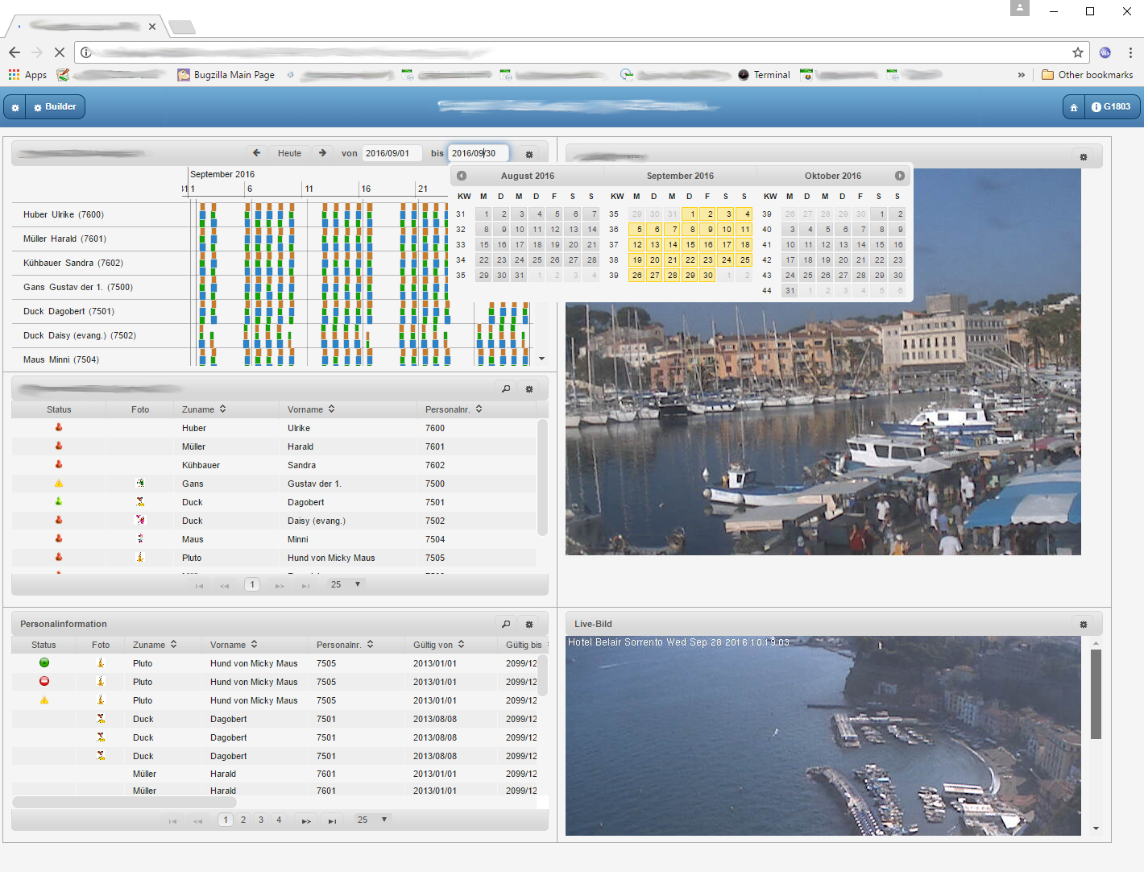Go to next month in the calendar popup

900,176
